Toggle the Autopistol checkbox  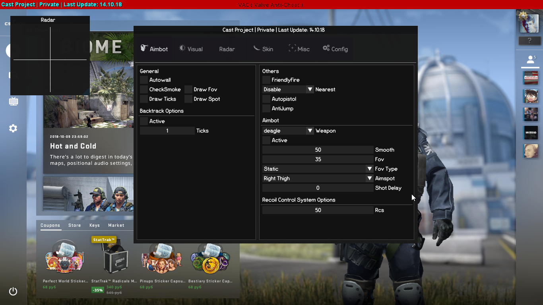click(266, 99)
